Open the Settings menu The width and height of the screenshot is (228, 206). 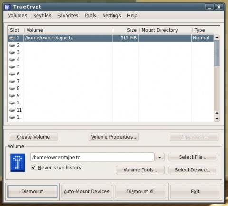[x=112, y=16]
